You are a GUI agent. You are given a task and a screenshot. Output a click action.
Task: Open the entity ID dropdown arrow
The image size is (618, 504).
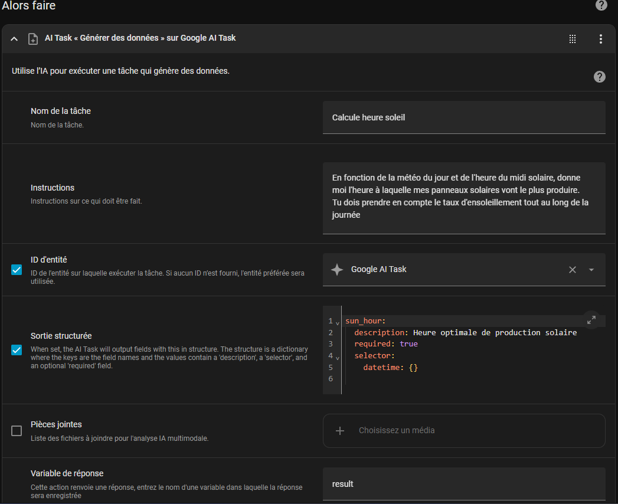point(591,270)
